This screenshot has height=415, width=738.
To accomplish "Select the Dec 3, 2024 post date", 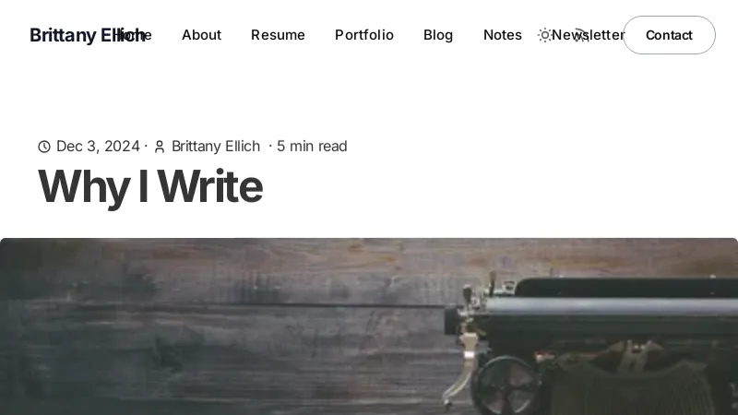I will 98,147.
